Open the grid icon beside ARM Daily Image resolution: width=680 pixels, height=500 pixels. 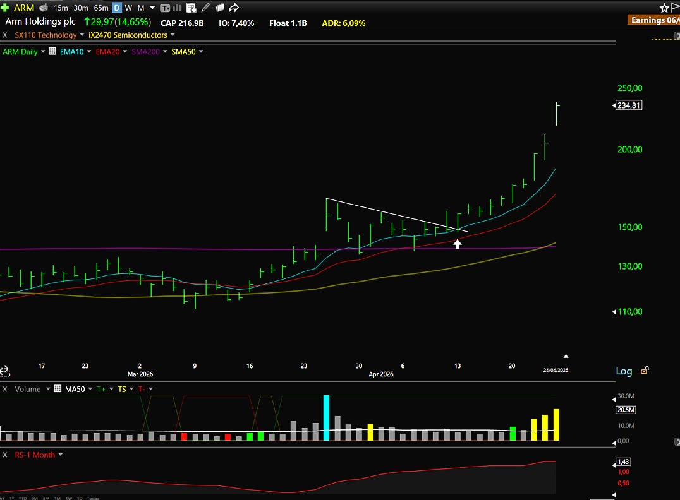click(x=52, y=51)
